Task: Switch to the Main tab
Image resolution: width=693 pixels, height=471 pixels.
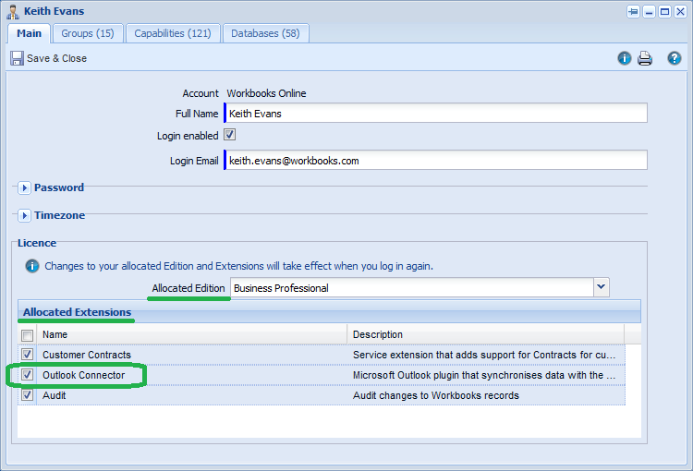Action: click(x=30, y=33)
